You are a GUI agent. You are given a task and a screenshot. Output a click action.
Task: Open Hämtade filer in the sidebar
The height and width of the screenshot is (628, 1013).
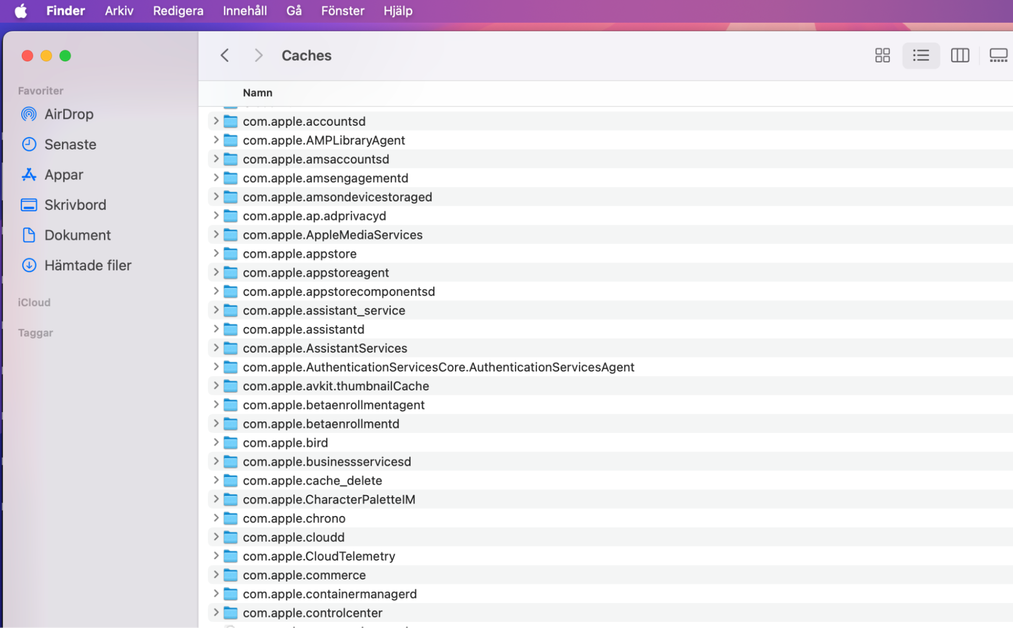tap(76, 266)
